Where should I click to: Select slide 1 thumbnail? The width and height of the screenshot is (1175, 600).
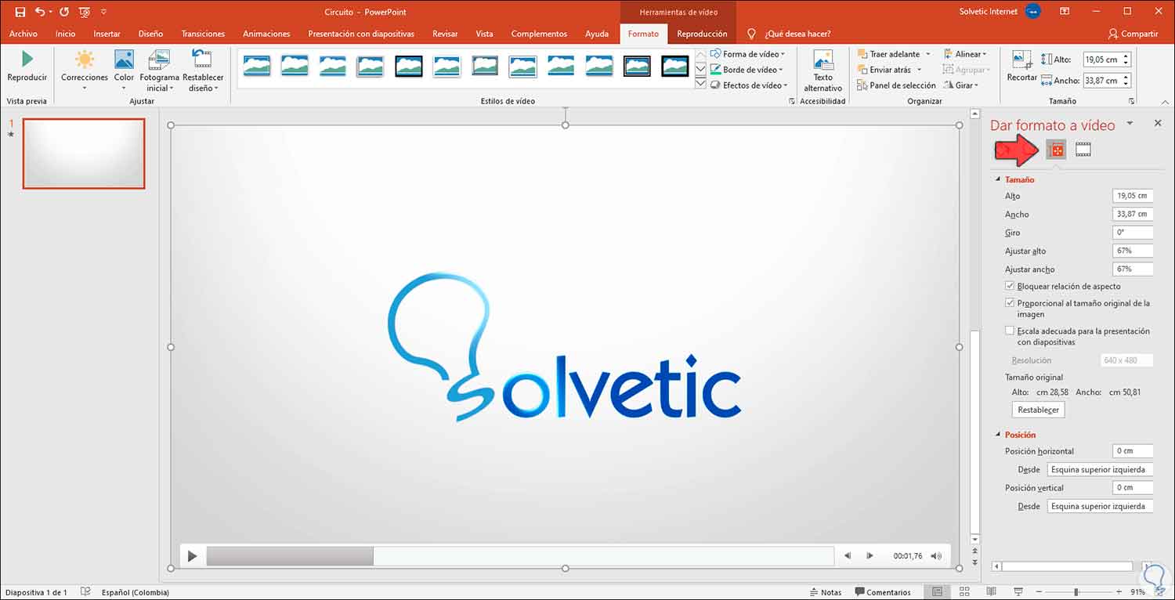[84, 154]
